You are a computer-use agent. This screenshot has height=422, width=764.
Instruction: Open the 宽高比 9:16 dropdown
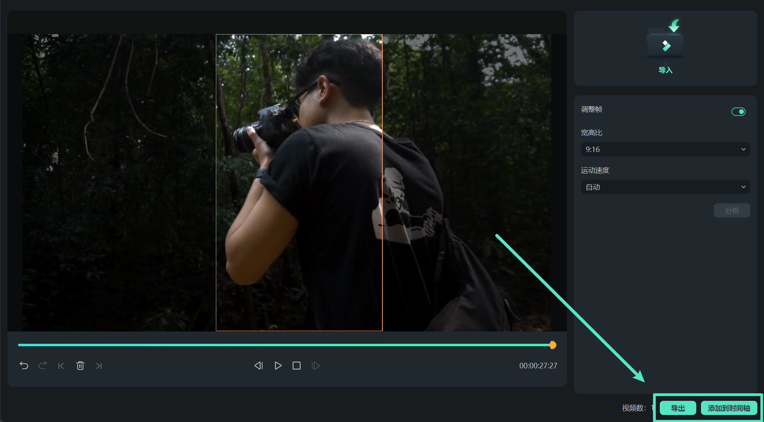click(665, 149)
